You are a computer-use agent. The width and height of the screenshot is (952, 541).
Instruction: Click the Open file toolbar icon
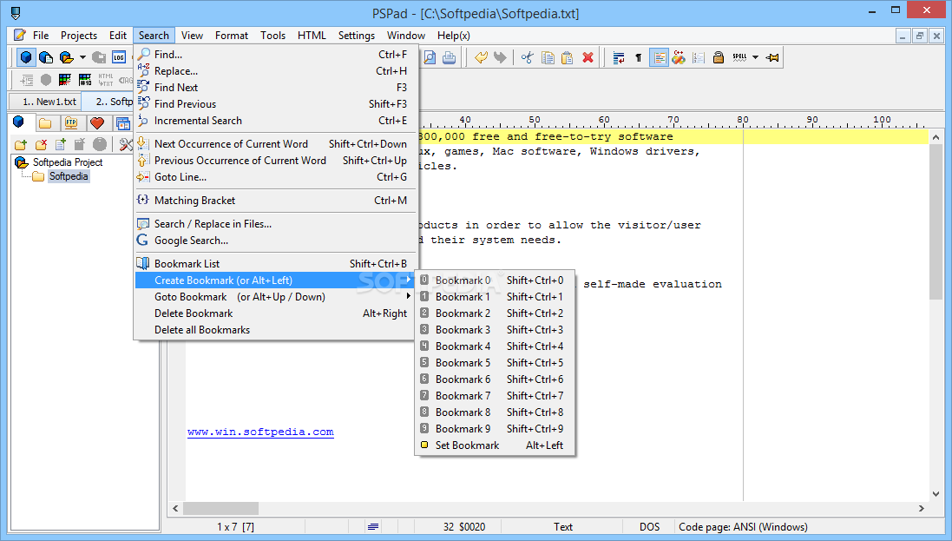(x=66, y=57)
